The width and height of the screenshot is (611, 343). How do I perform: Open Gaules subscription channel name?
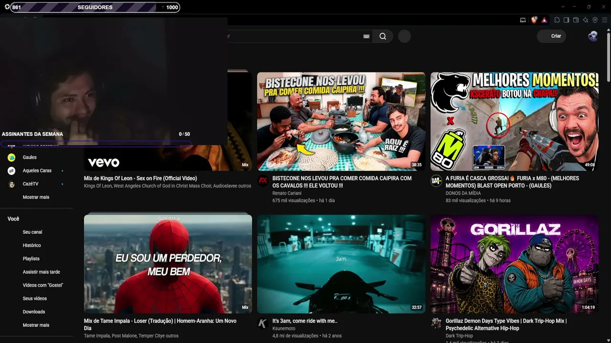(30, 157)
